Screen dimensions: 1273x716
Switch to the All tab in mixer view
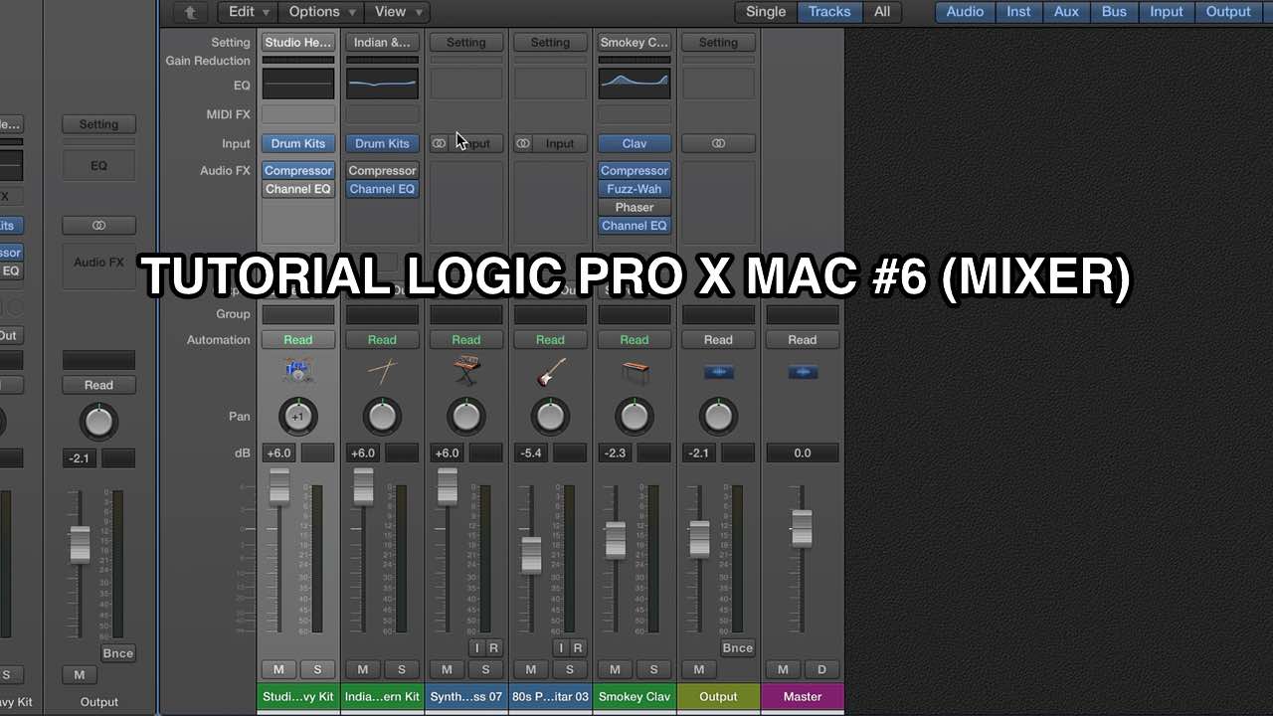pos(881,12)
